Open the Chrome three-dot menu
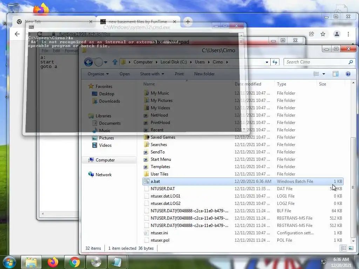The image size is (359, 269). point(348,34)
